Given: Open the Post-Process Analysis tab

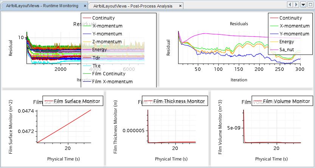Looking at the screenshot, I should pyautogui.click(x=132, y=6).
